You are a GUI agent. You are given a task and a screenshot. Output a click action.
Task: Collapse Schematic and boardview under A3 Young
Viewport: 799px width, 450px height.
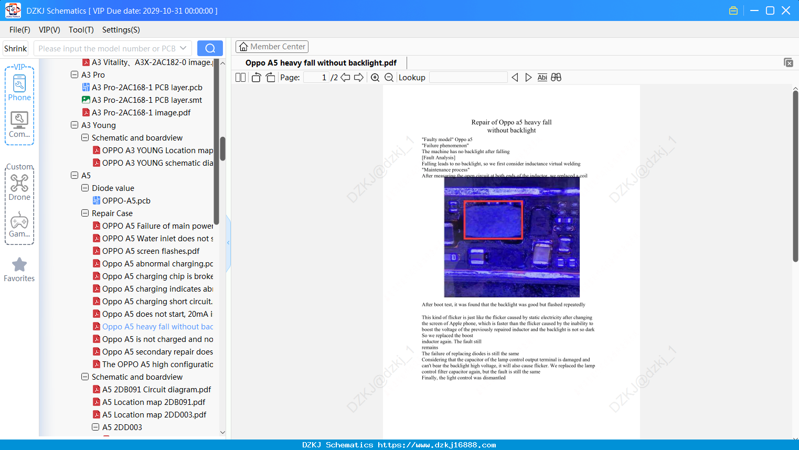(x=85, y=137)
